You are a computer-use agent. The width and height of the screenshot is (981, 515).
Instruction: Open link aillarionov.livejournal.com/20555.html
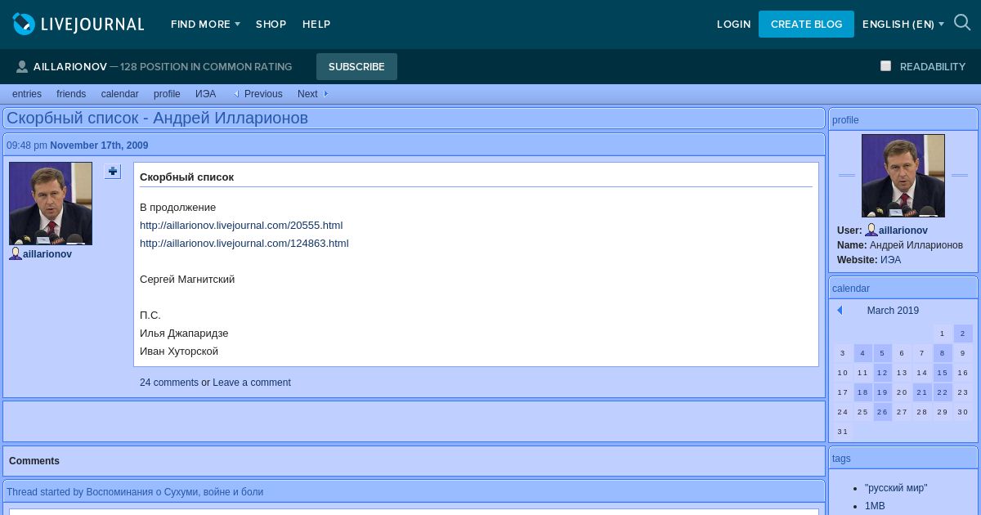click(241, 226)
